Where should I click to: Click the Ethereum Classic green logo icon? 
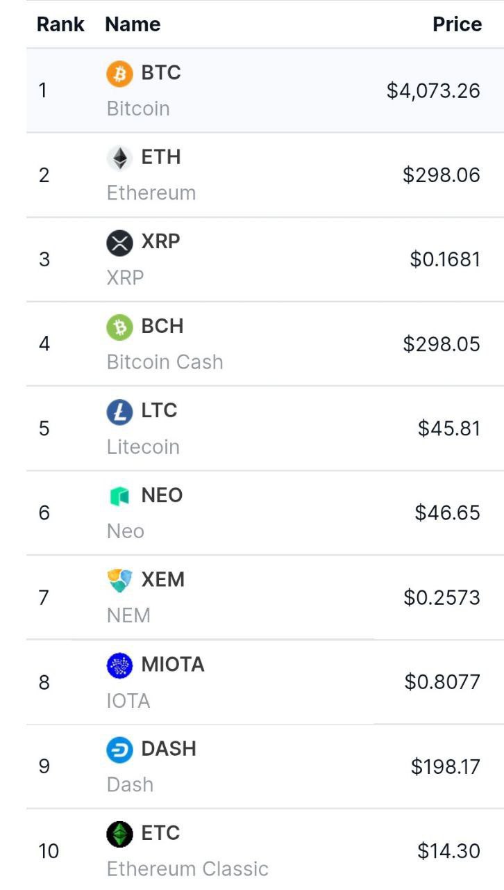(x=119, y=834)
